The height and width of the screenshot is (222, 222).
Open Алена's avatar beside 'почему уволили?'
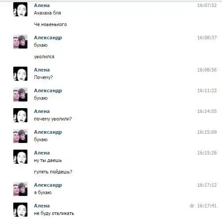[20, 115]
